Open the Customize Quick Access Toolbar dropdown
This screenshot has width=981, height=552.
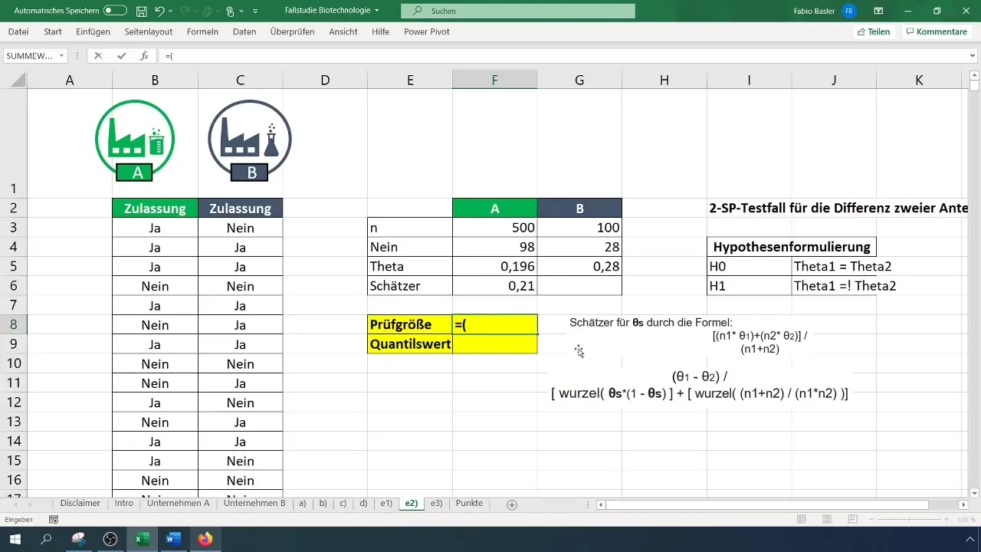click(255, 11)
